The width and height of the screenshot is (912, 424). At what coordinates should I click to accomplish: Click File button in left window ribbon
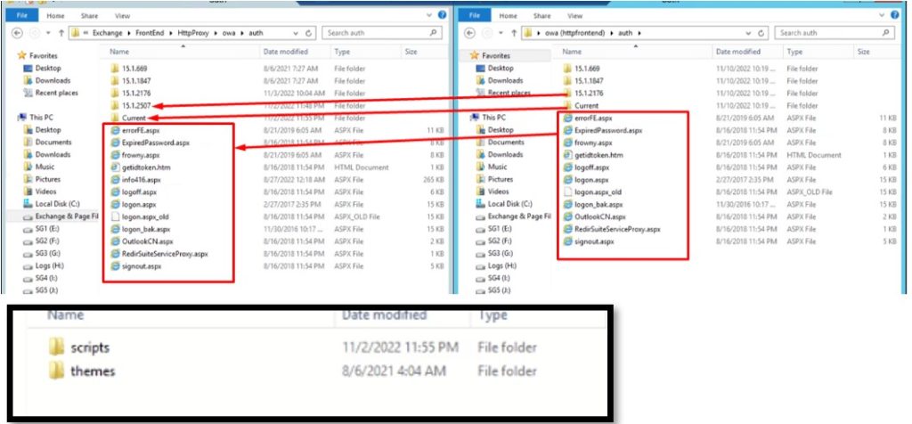pyautogui.click(x=20, y=15)
